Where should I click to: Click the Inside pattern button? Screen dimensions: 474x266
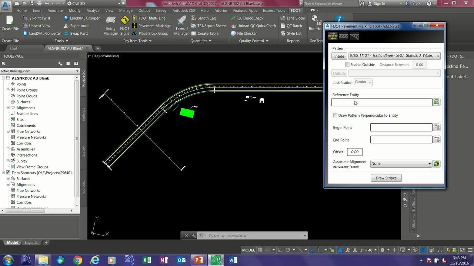coord(339,56)
